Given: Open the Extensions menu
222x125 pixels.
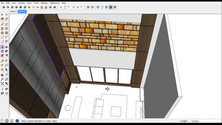Looking at the screenshot, I should (x=55, y=3).
